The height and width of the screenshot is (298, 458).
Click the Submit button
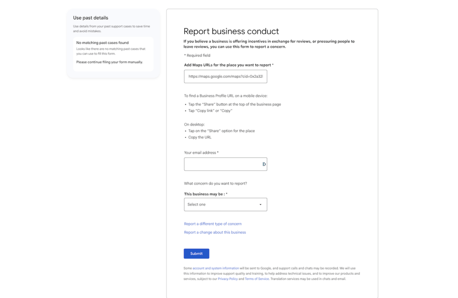pyautogui.click(x=196, y=253)
